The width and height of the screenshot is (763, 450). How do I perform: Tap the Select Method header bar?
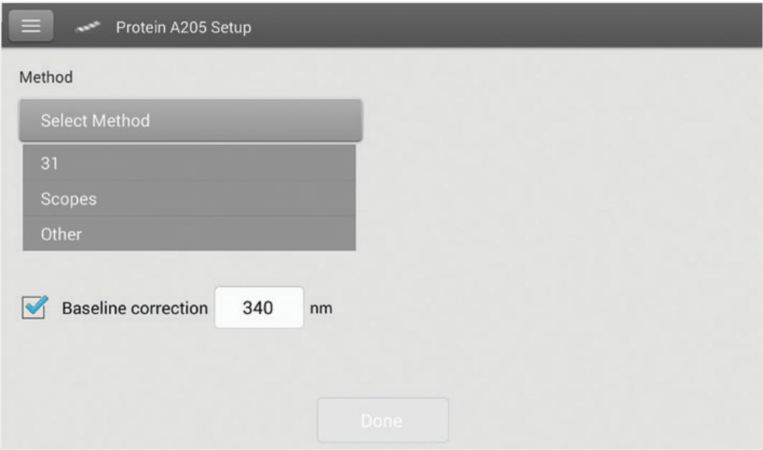pyautogui.click(x=190, y=120)
